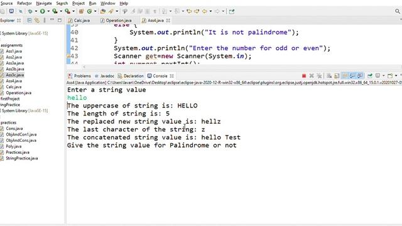Click Open Console icon
402x226 pixels.
click(x=390, y=76)
